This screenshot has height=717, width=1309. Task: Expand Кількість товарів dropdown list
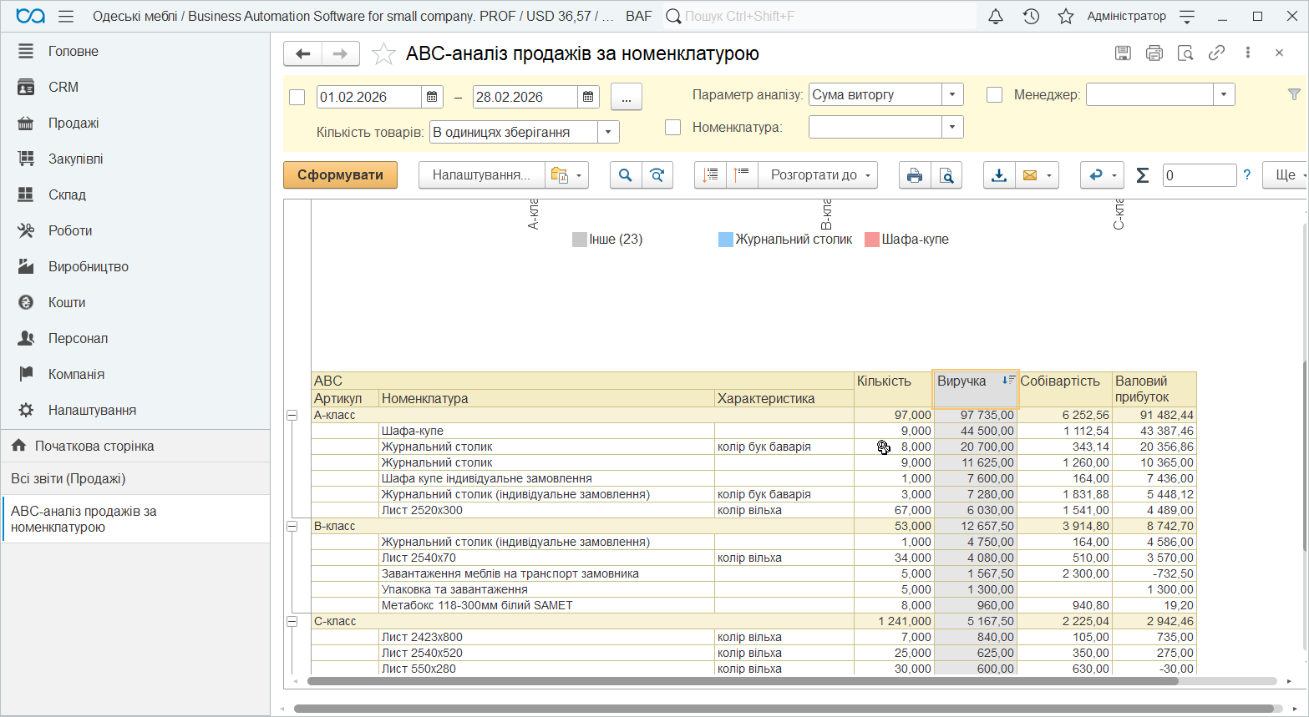pyautogui.click(x=608, y=132)
